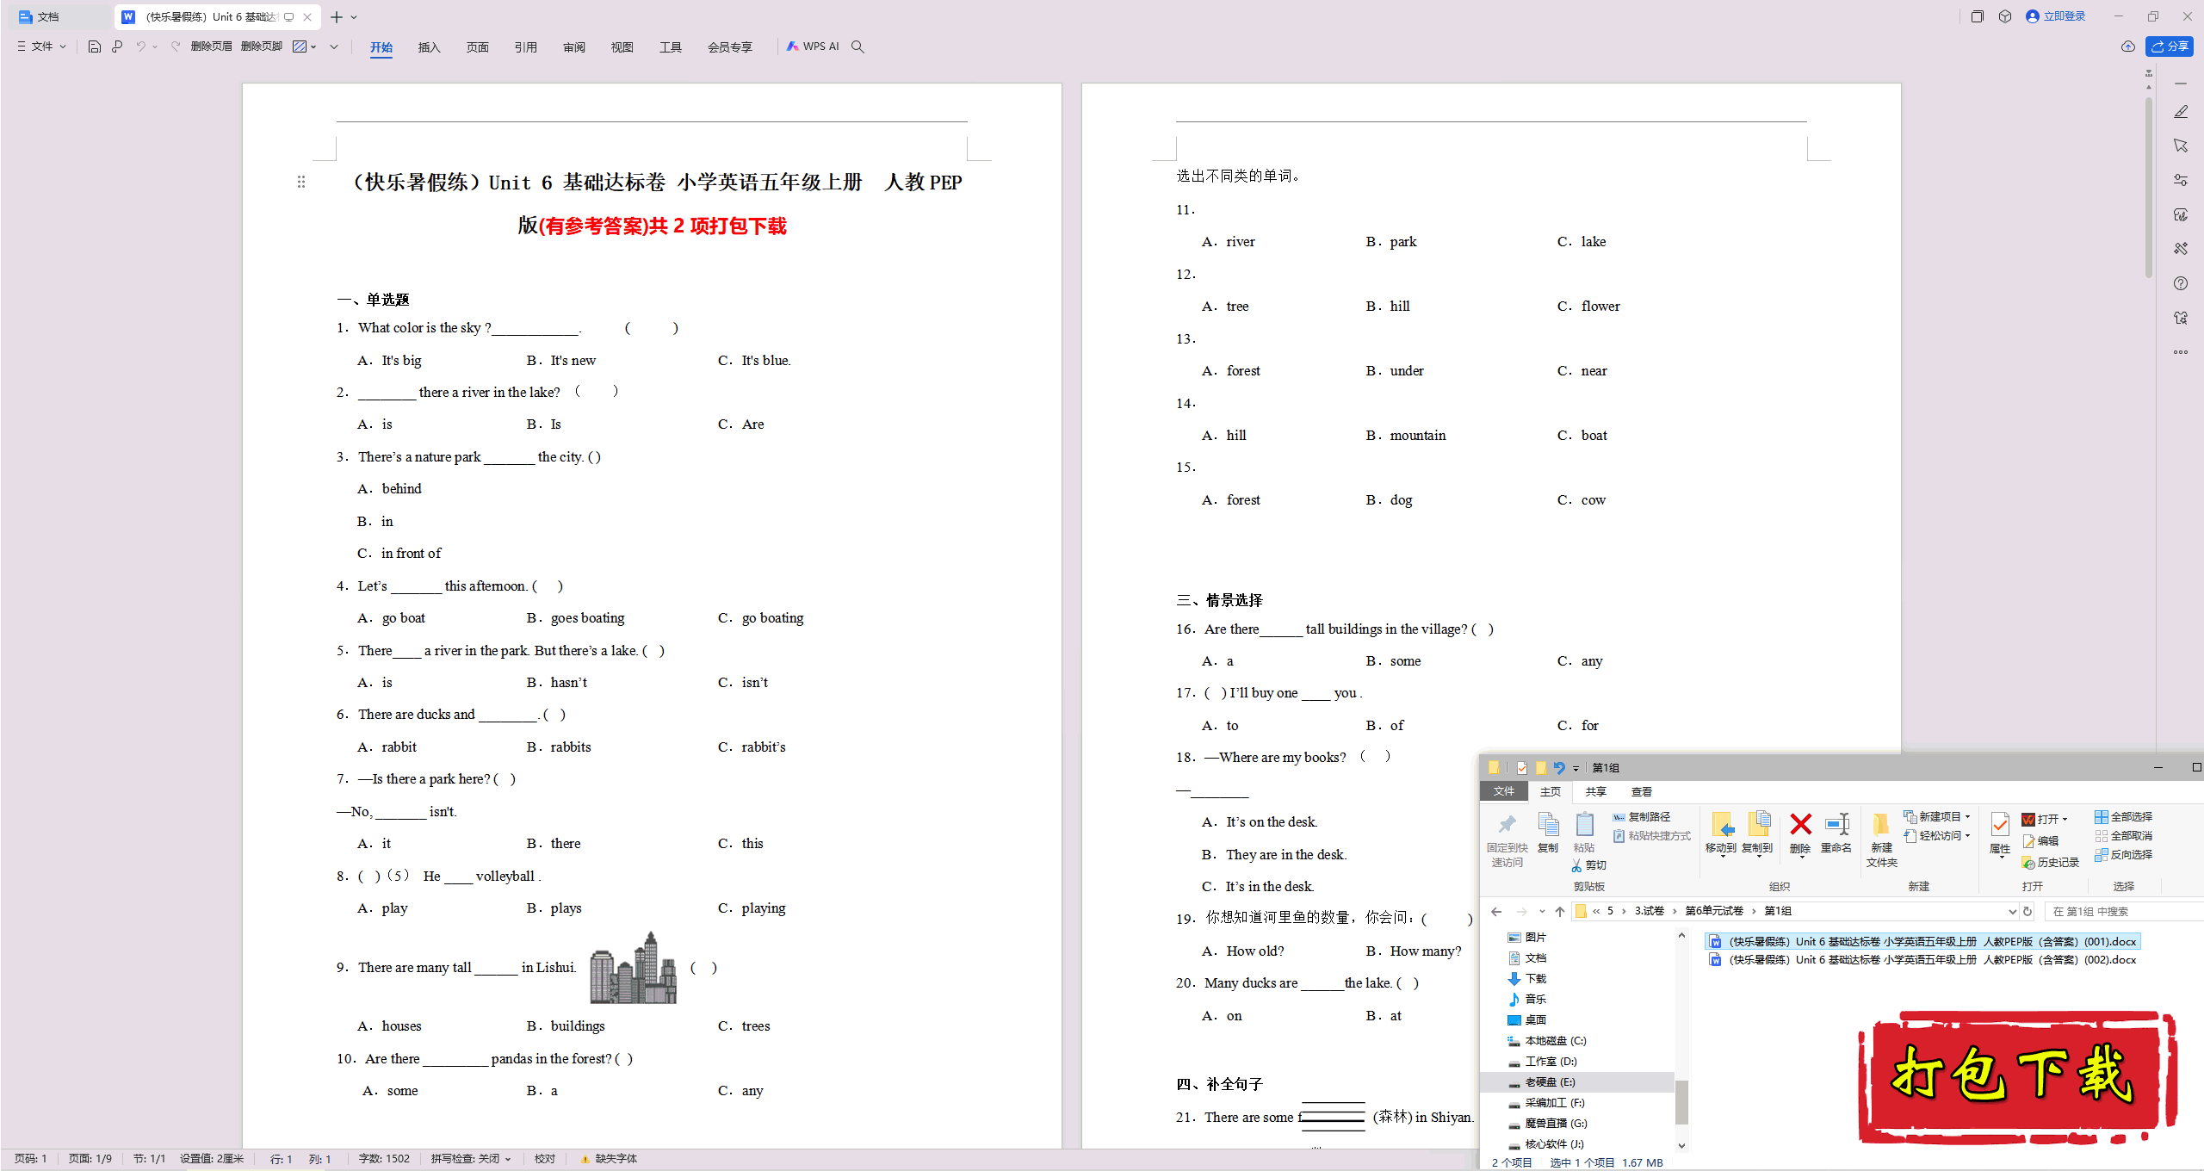Expand the 打开 dropdown in Explorer
This screenshot has width=2204, height=1171.
2065,819
